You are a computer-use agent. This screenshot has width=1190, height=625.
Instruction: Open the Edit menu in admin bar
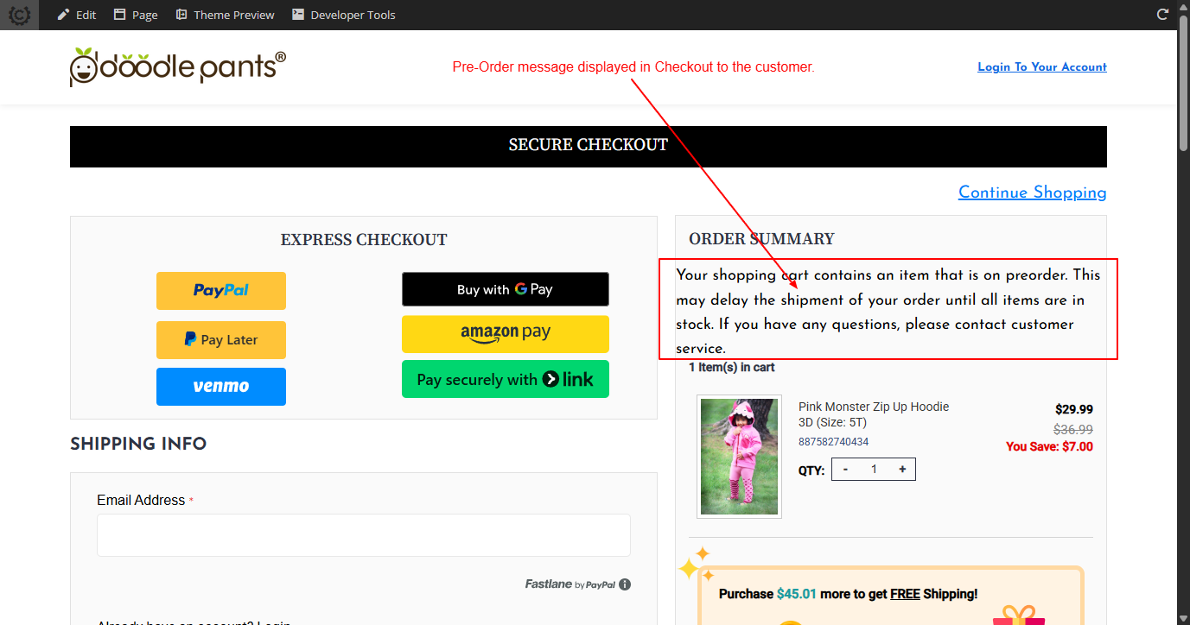pos(77,15)
